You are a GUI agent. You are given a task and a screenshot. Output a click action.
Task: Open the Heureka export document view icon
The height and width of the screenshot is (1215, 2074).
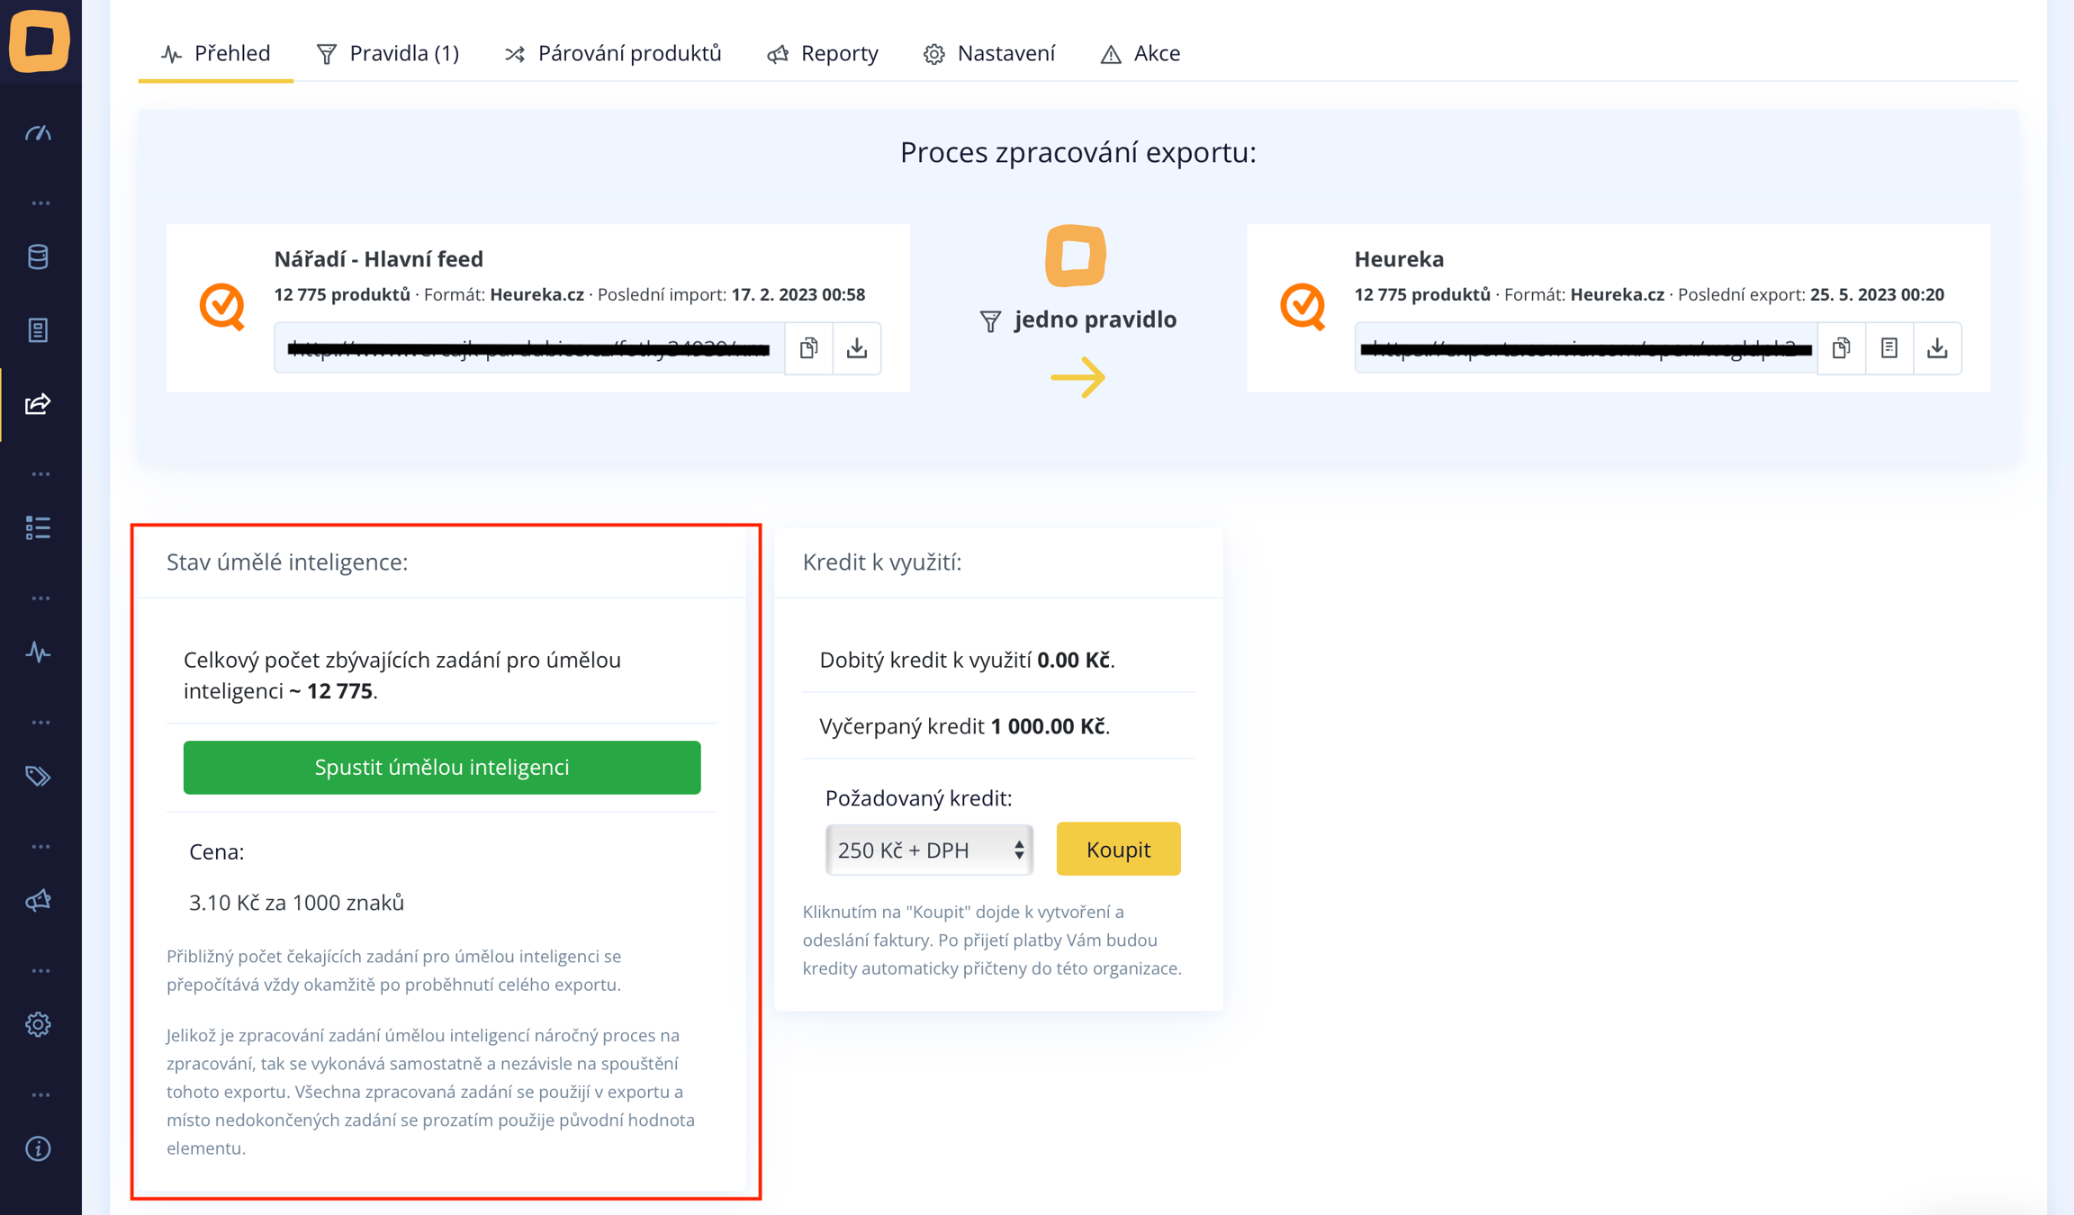1889,348
